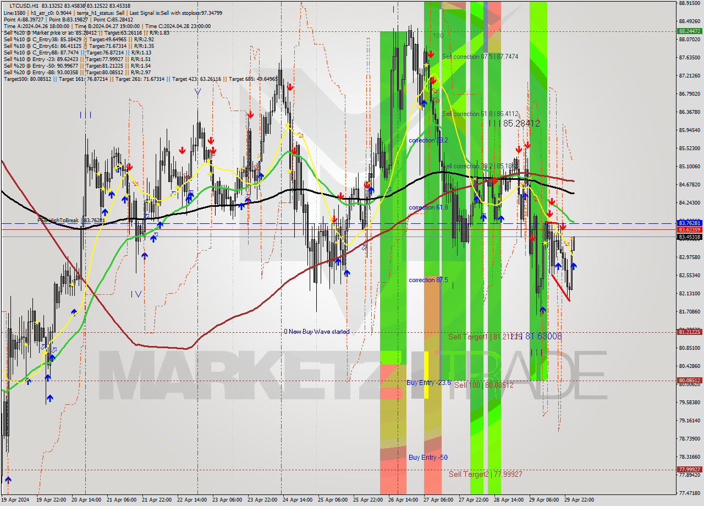This screenshot has width=704, height=506.
Task: Click the '19 Apr 2024' date label
Action: click(15, 500)
